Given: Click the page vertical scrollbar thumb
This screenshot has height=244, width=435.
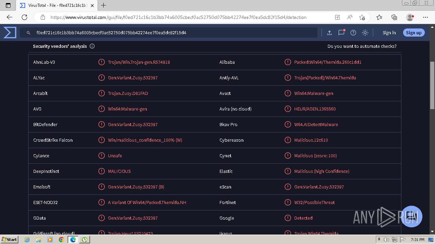Looking at the screenshot, I should coord(432,85).
